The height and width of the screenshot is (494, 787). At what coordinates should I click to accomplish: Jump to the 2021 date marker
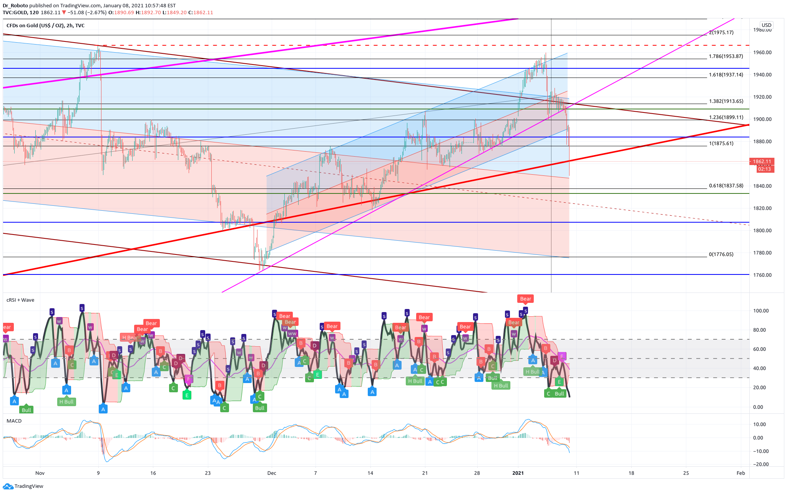pos(518,473)
